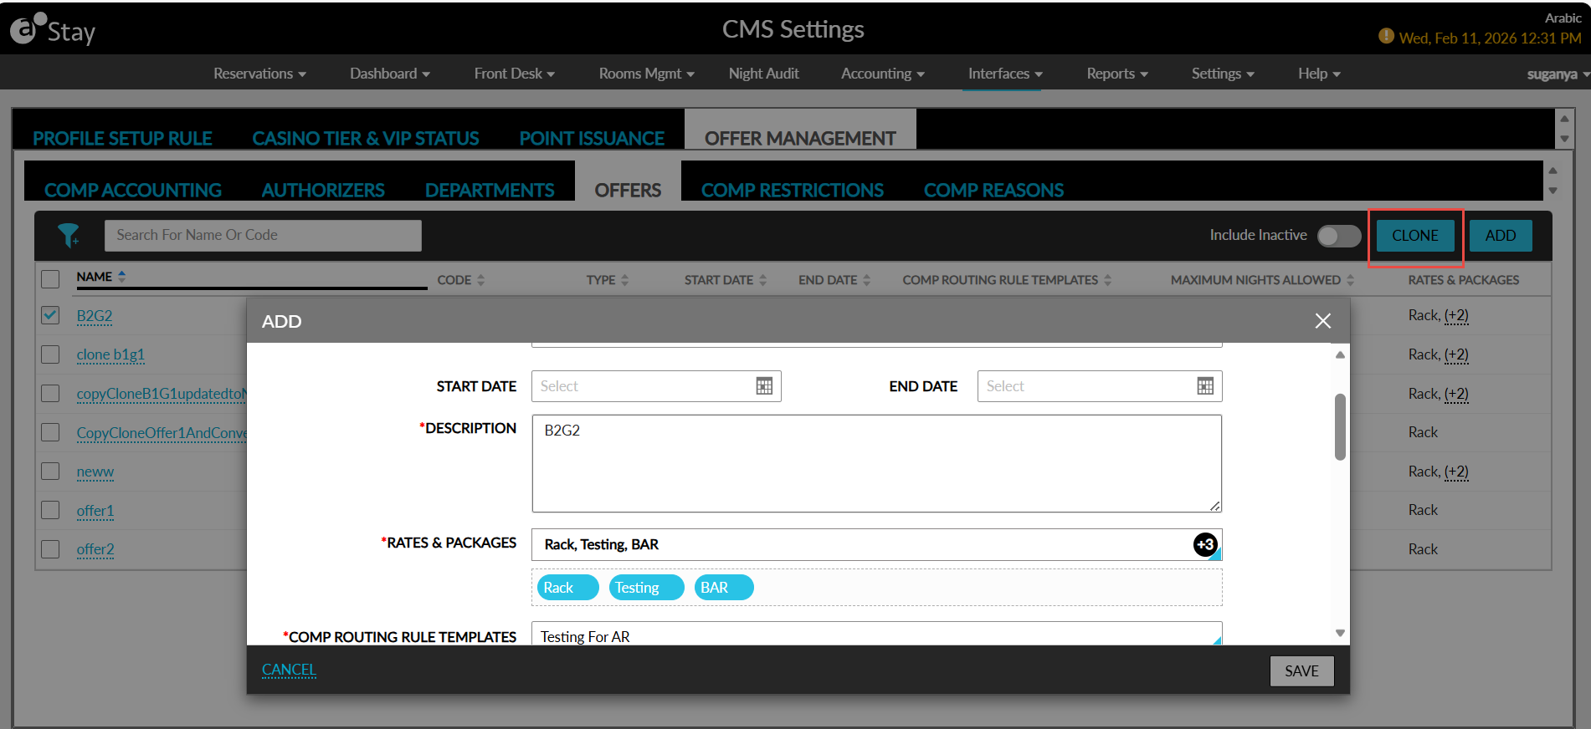Click the +3 rates count badge
Image resolution: width=1591 pixels, height=729 pixels.
[x=1205, y=544]
